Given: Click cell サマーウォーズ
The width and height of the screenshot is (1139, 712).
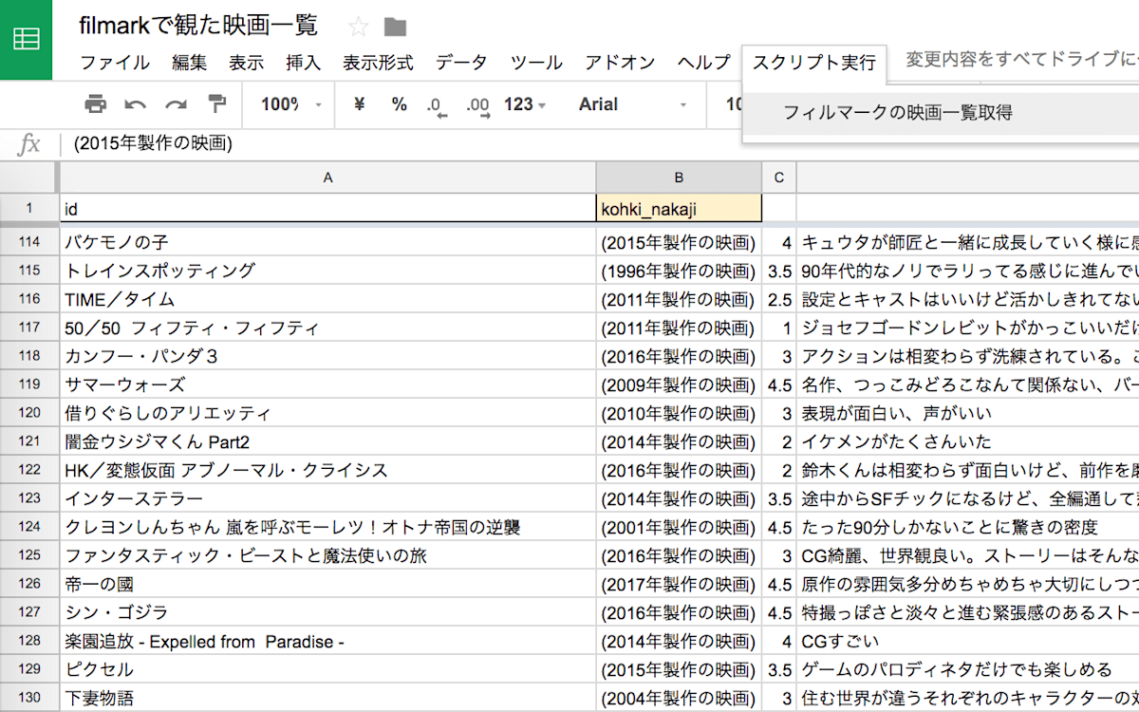Looking at the screenshot, I should (x=327, y=384).
